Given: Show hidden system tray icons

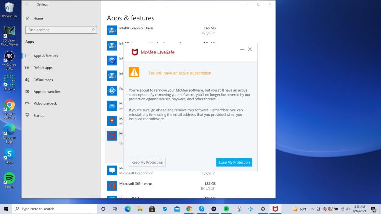Looking at the screenshot, I should tap(312, 209).
